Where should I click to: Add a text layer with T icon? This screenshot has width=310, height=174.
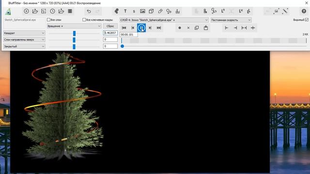click(125, 11)
